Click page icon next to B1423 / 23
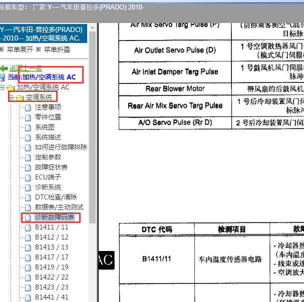Viewport: 304px width, 302px height. 28,287
